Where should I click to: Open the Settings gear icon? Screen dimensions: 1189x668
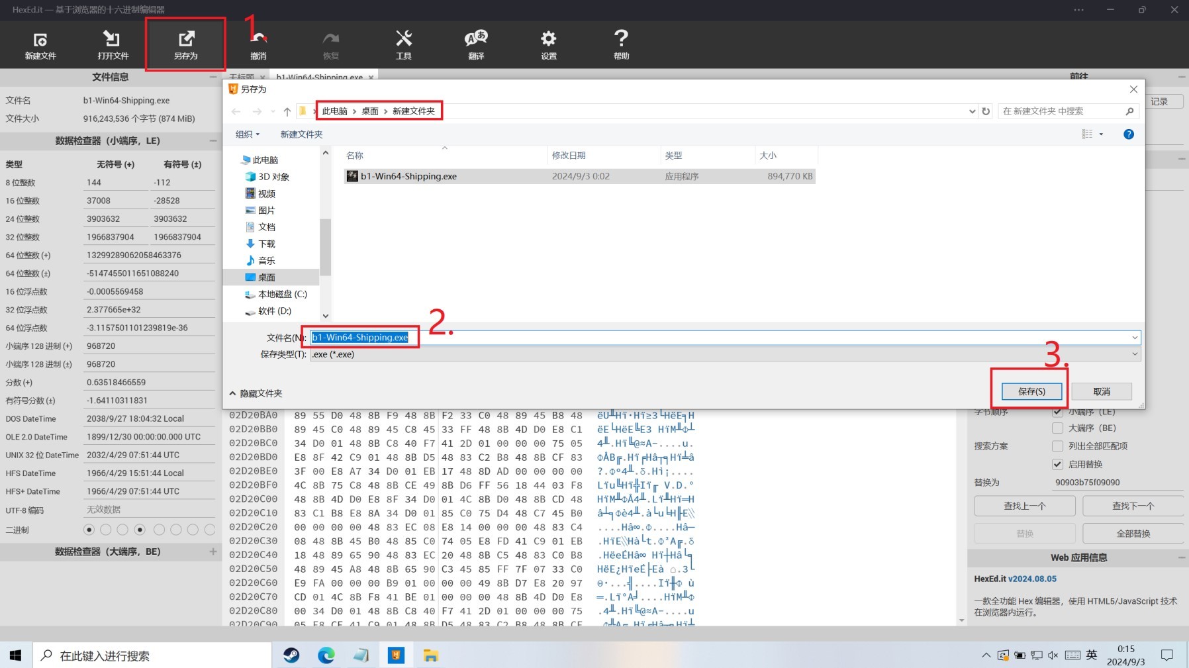[548, 44]
